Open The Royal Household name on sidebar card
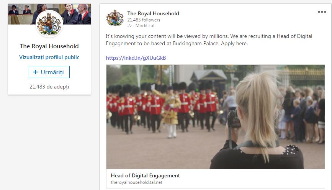Viewport: 332px width, 190px height. [x=49, y=46]
